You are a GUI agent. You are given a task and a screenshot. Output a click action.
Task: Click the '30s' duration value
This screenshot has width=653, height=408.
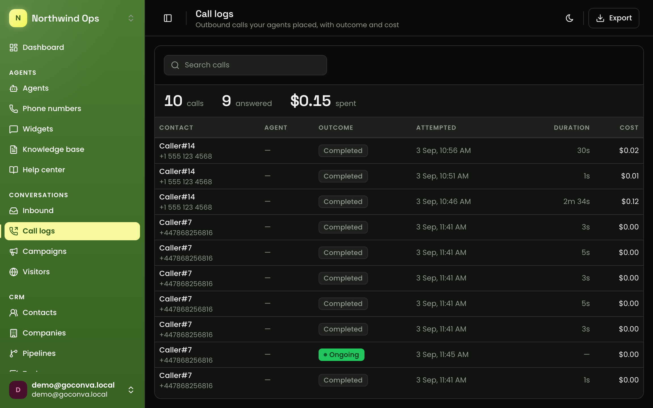pyautogui.click(x=583, y=150)
